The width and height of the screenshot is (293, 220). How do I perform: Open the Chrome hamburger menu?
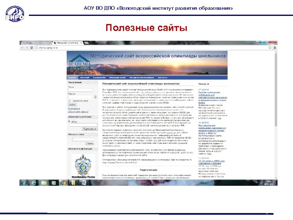tap(275, 48)
